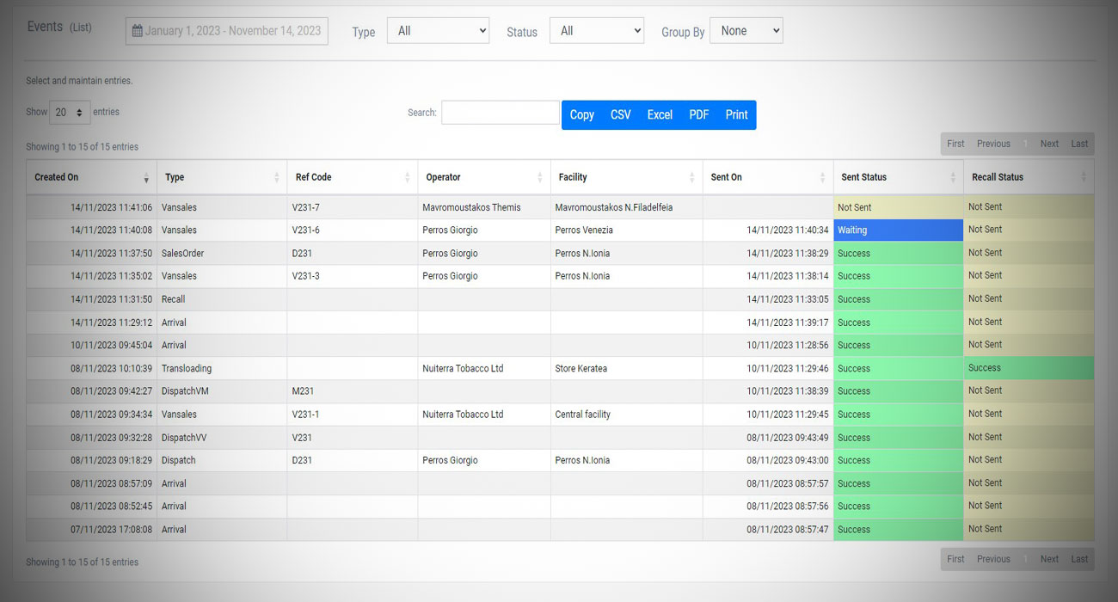
Task: Select ref code V231-6
Action: pyautogui.click(x=306, y=230)
